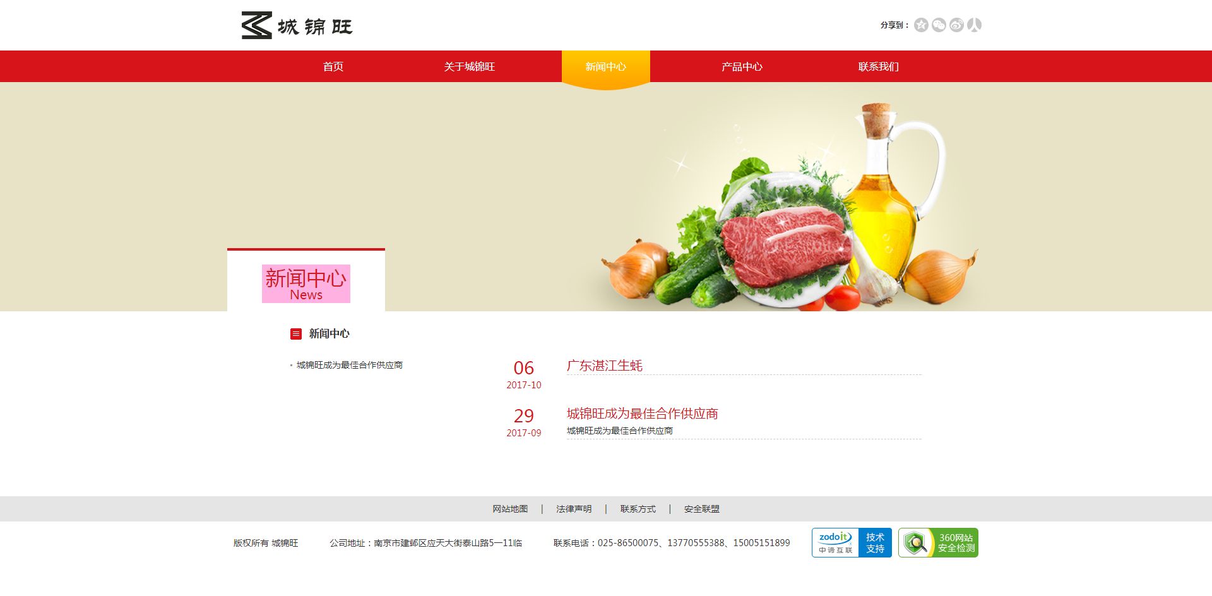Open 联系我们 navigation item
Image resolution: width=1212 pixels, height=596 pixels.
(x=878, y=67)
